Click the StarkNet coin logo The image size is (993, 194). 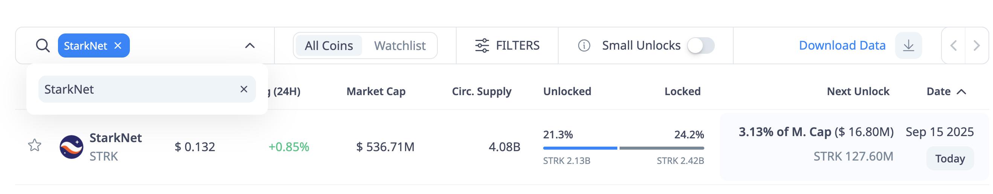coord(71,147)
